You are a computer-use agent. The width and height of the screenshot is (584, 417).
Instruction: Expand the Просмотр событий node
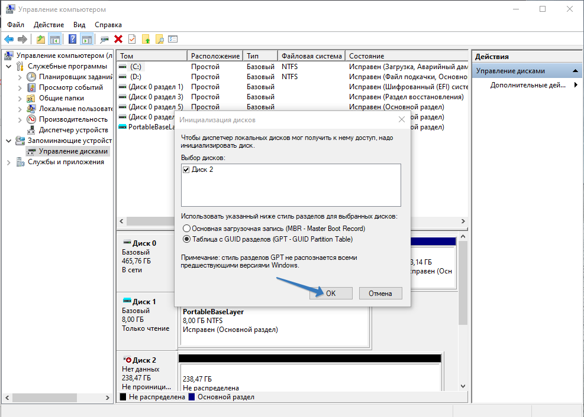tap(20, 88)
